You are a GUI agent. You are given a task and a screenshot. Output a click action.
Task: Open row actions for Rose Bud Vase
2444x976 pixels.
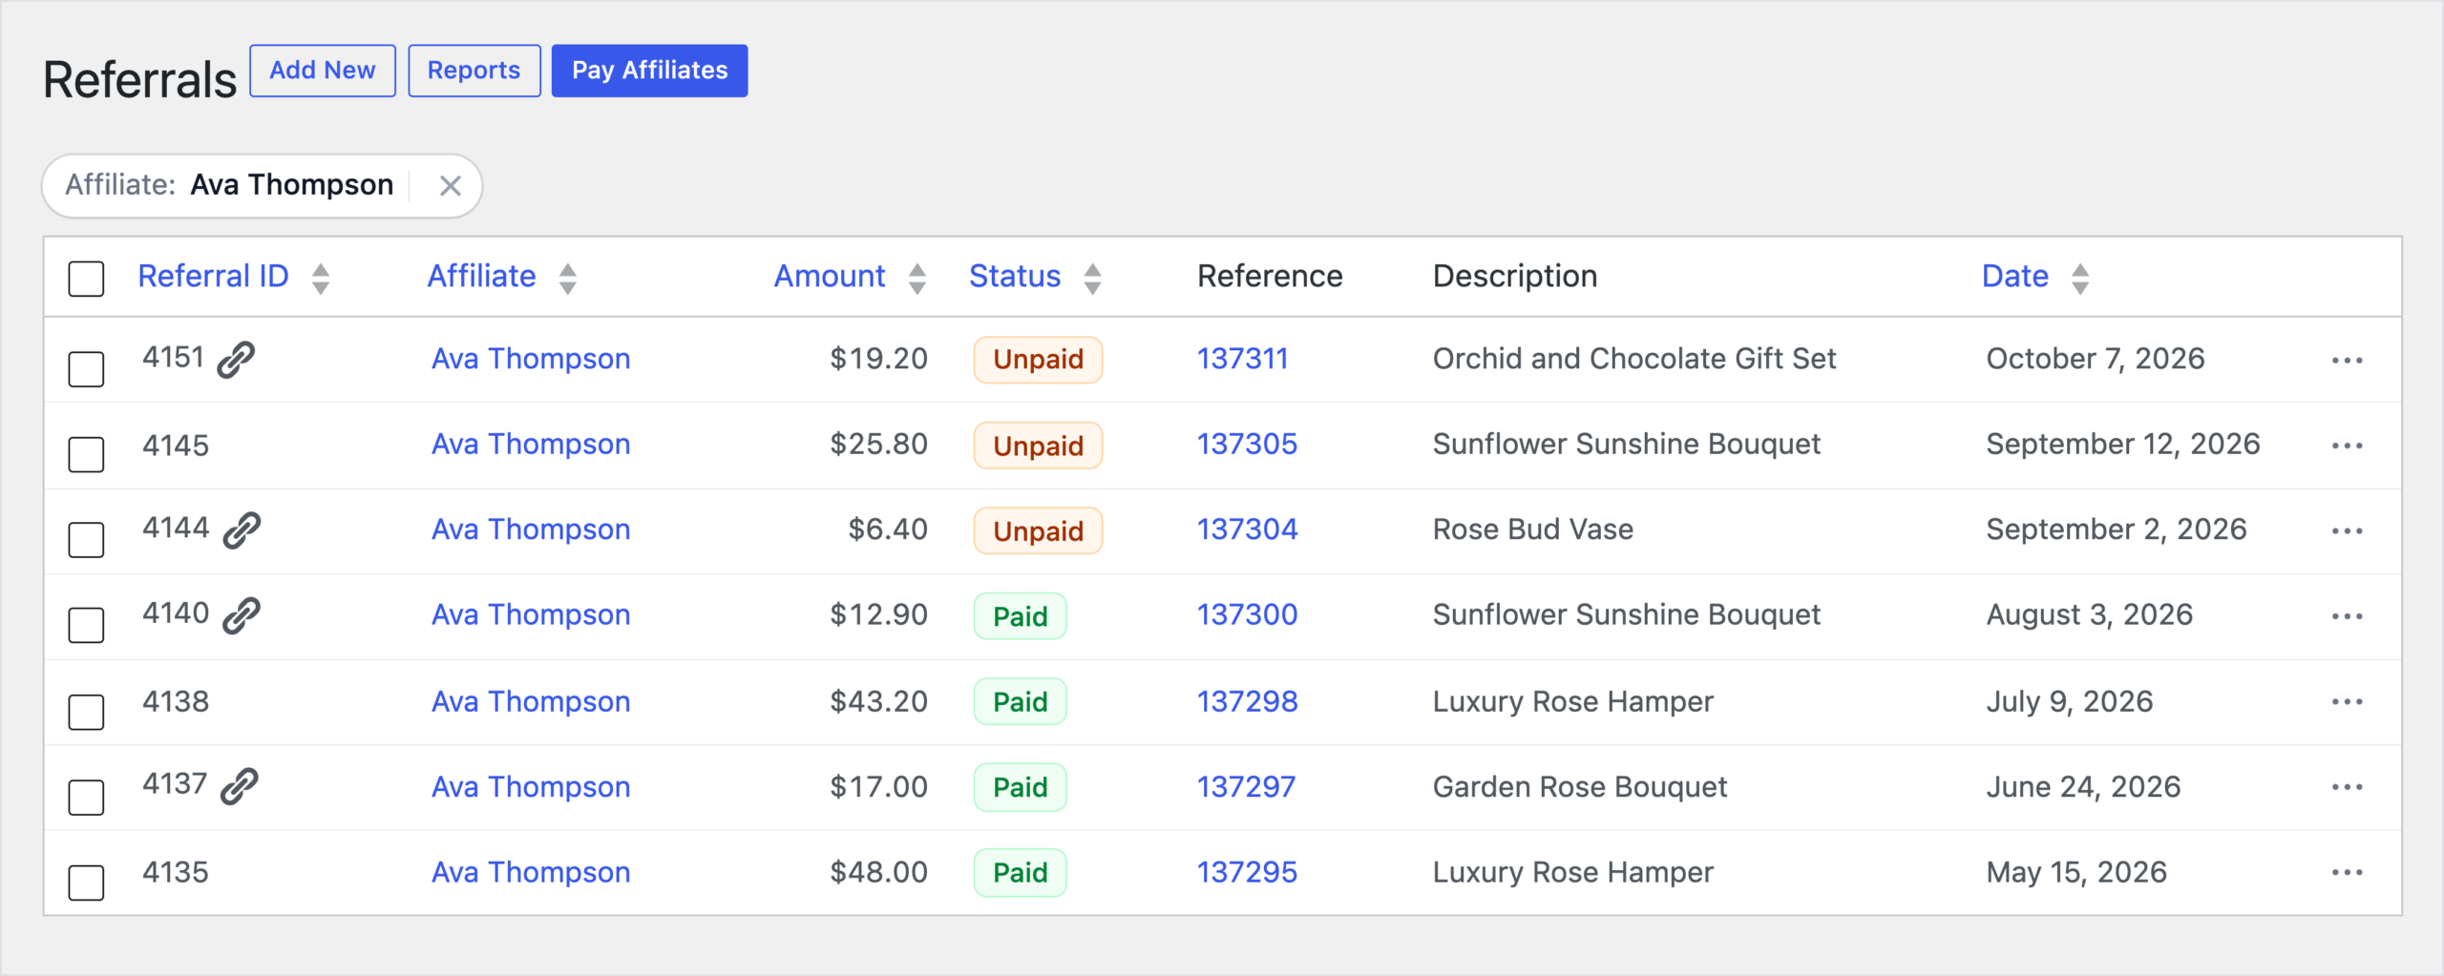2347,531
